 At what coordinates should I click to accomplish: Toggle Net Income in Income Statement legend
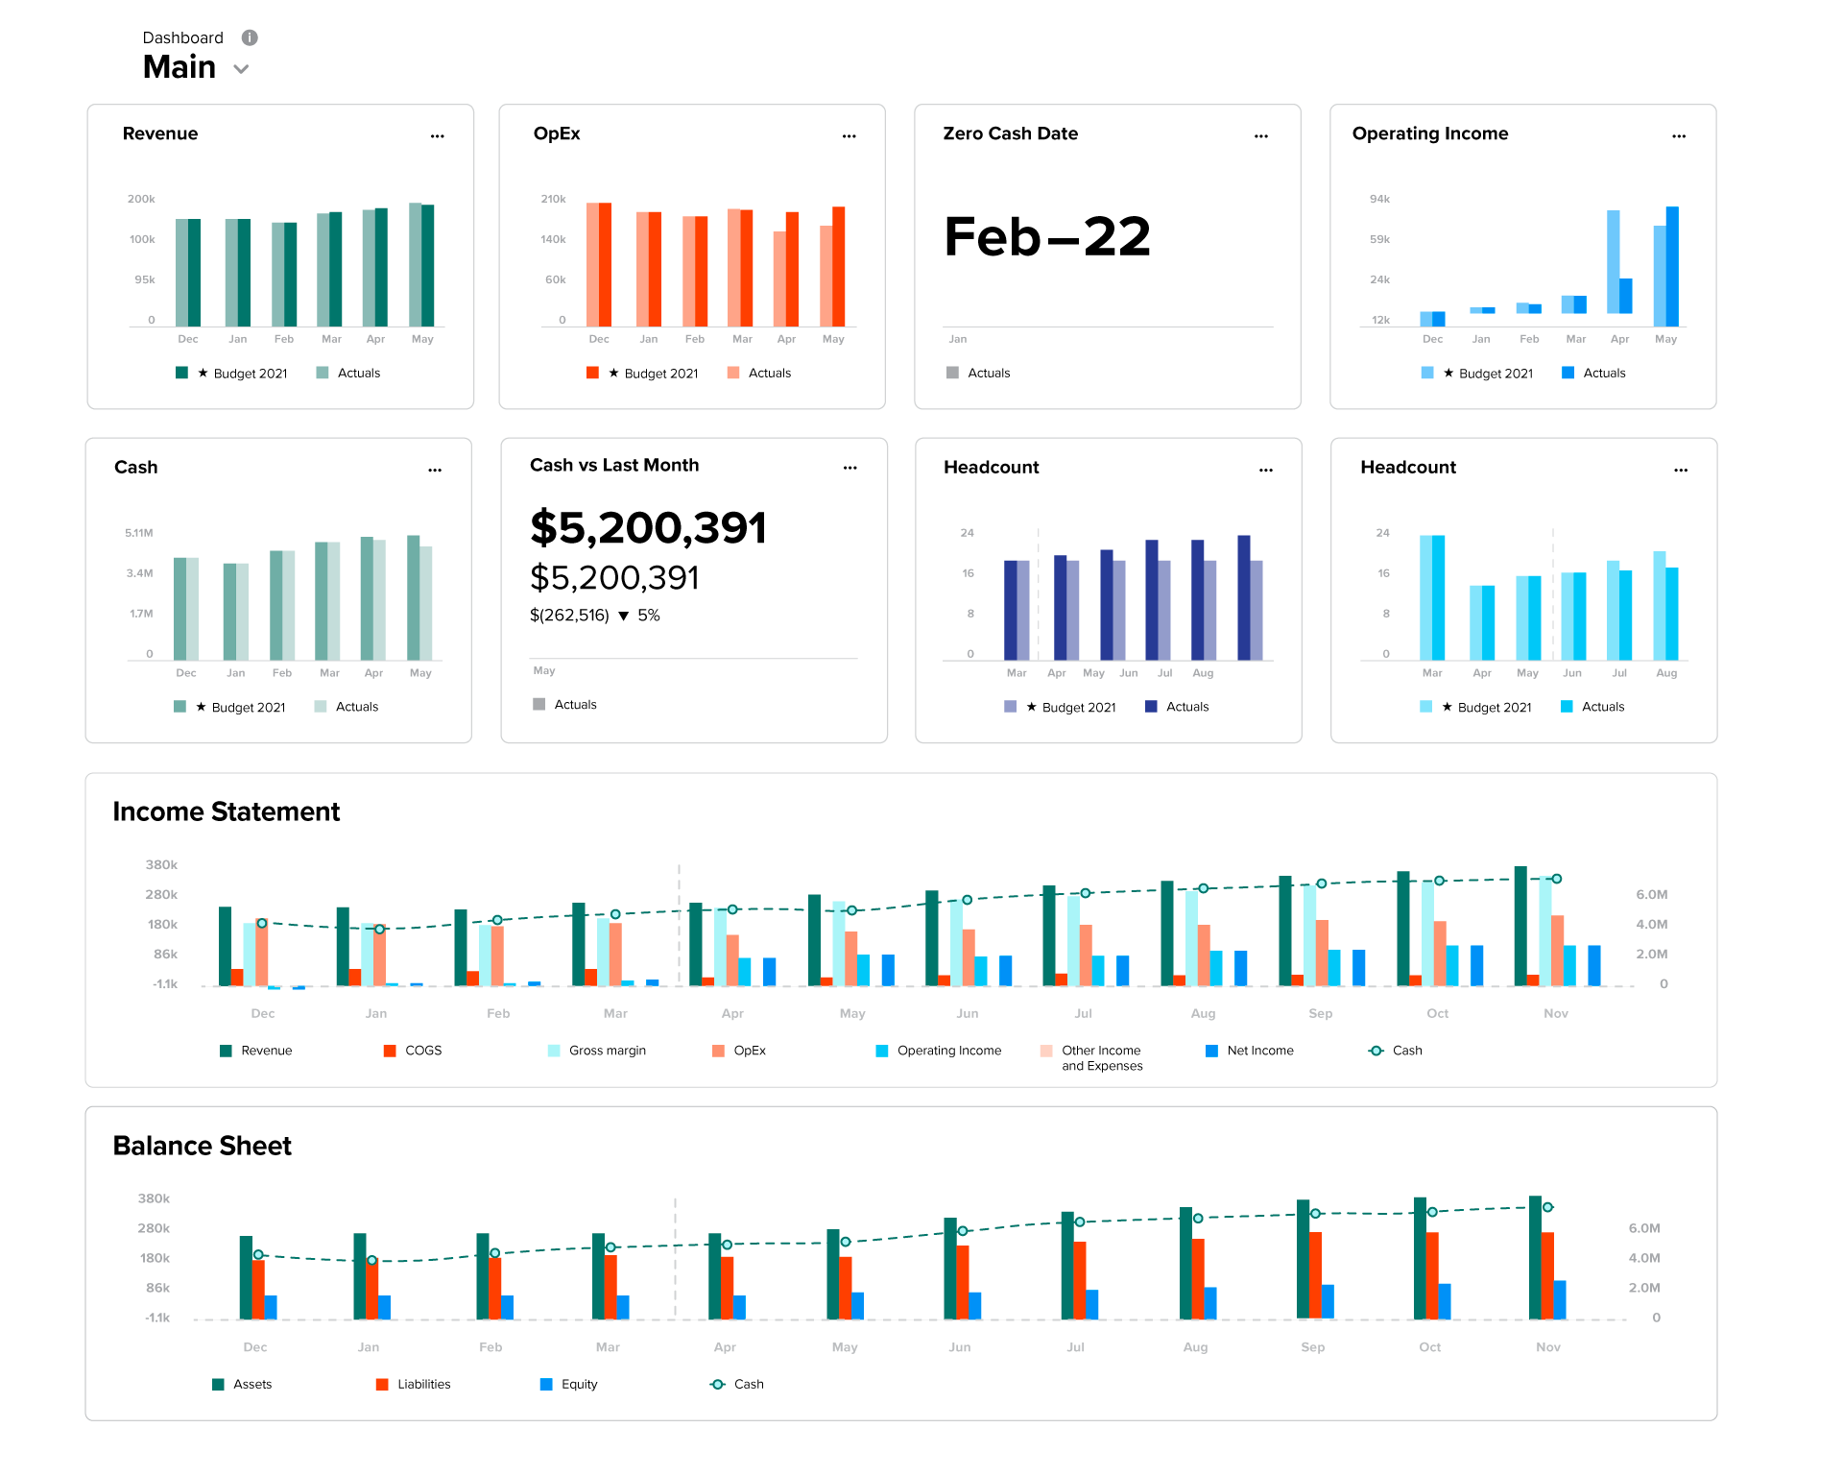click(1259, 1051)
